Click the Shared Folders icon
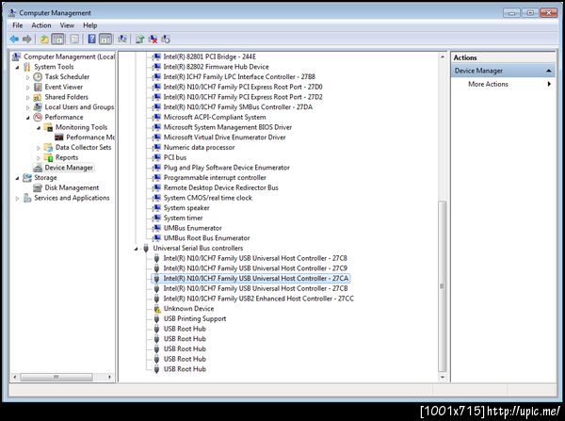This screenshot has width=565, height=421. [38, 97]
